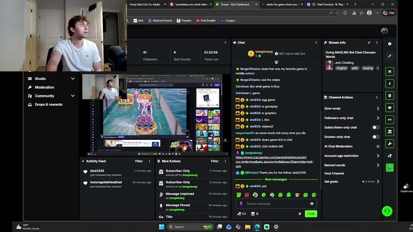Open Activity Feed Filter

pos(139,161)
